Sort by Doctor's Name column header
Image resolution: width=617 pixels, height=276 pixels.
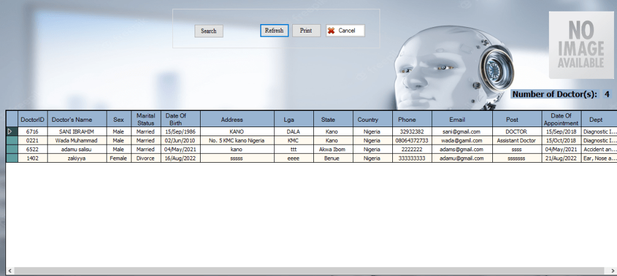pos(76,119)
